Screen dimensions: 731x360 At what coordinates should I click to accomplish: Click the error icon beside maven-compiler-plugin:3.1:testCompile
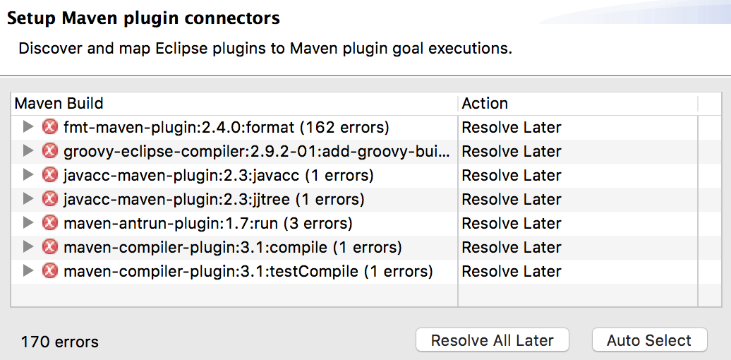(49, 271)
